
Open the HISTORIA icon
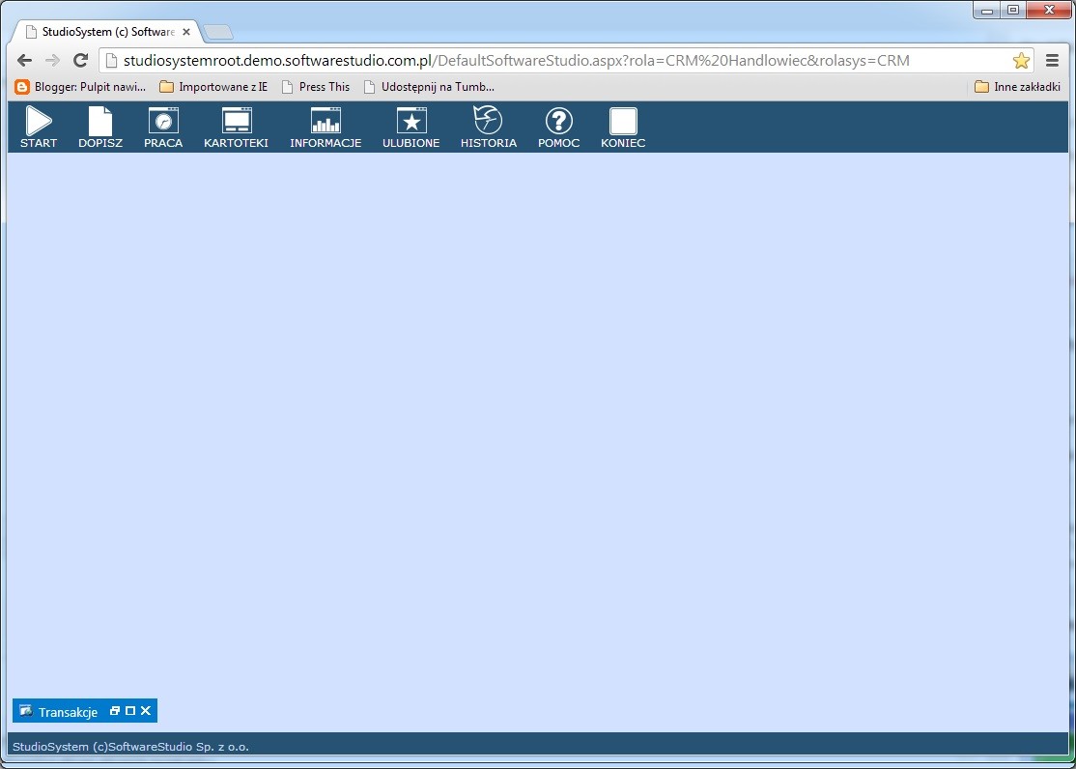488,122
